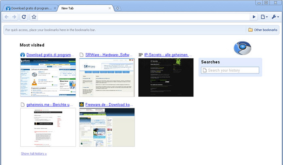Click the page favicon beside SRWare link
283x165 pixels.
click(82, 55)
